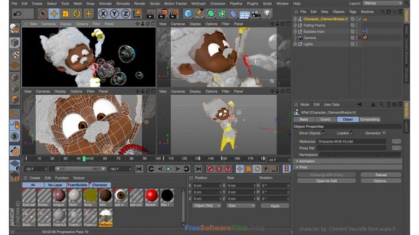The width and height of the screenshot is (419, 235).
Task: Click the green timeline playhead marker
Action: [x=84, y=159]
